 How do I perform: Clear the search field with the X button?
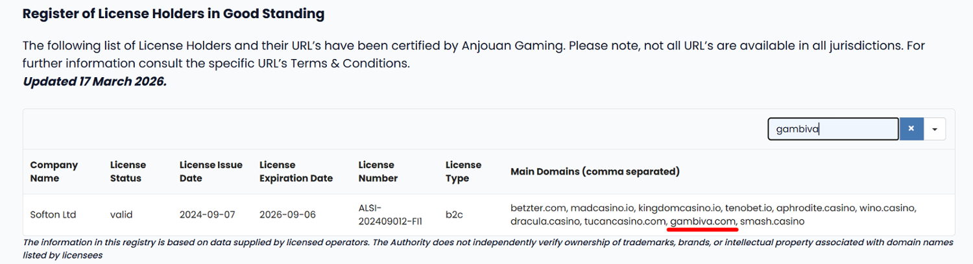(911, 129)
